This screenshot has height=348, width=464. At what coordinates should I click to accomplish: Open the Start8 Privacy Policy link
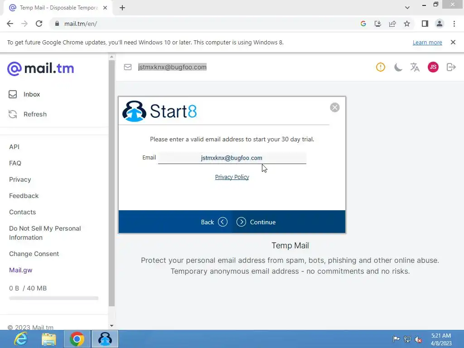pos(232,177)
